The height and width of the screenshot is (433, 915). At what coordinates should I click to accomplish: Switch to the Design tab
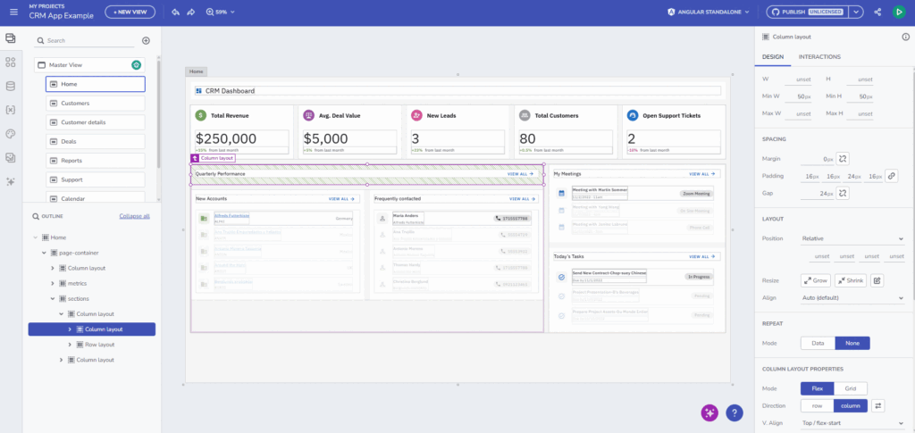click(x=773, y=57)
